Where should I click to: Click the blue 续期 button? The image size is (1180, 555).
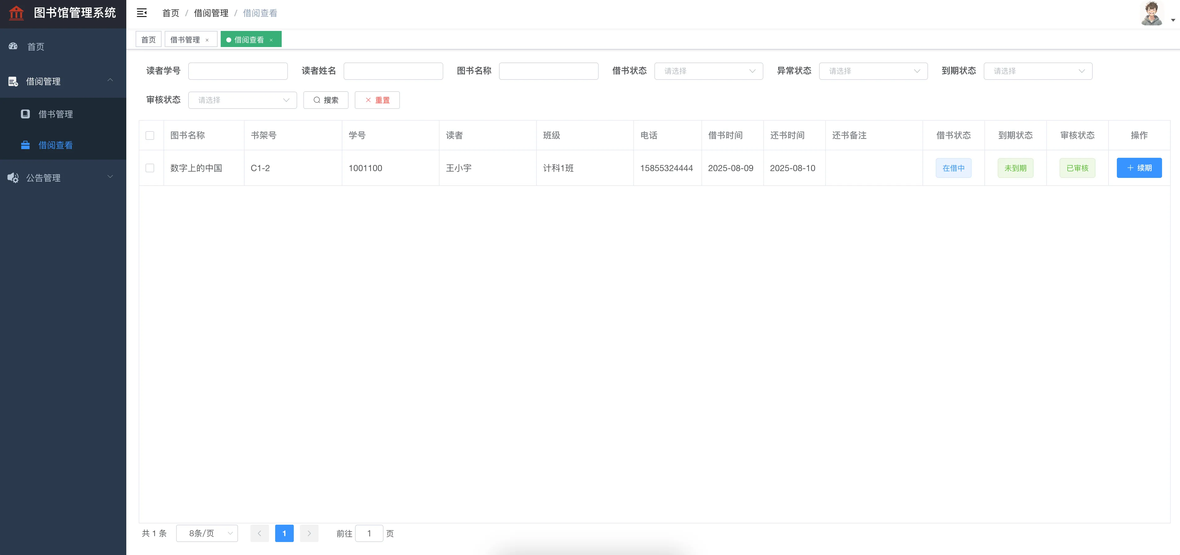(x=1139, y=168)
